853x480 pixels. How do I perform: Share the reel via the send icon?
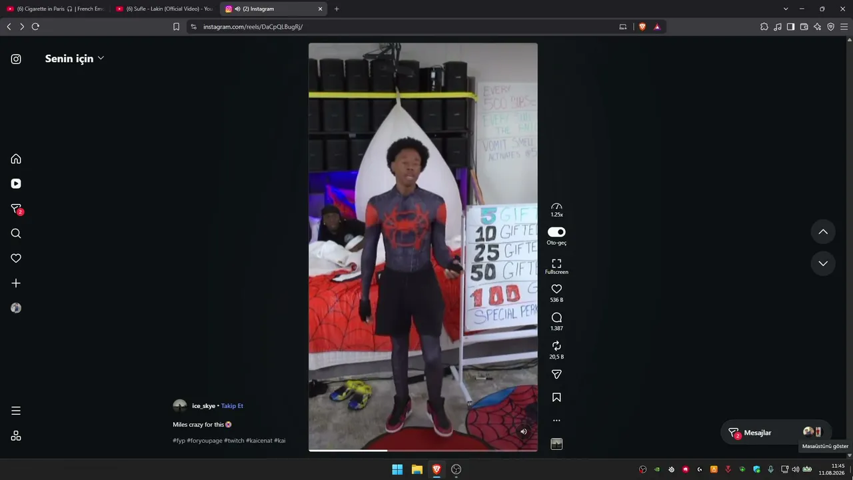[x=556, y=375]
